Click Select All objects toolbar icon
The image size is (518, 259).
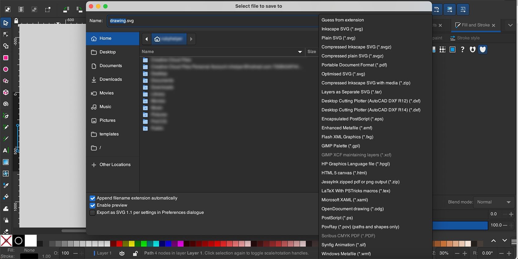(x=8, y=10)
